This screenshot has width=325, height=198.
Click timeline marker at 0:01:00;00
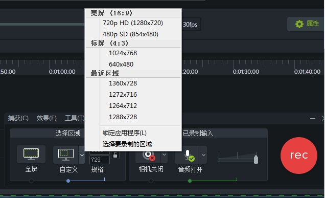(62, 72)
